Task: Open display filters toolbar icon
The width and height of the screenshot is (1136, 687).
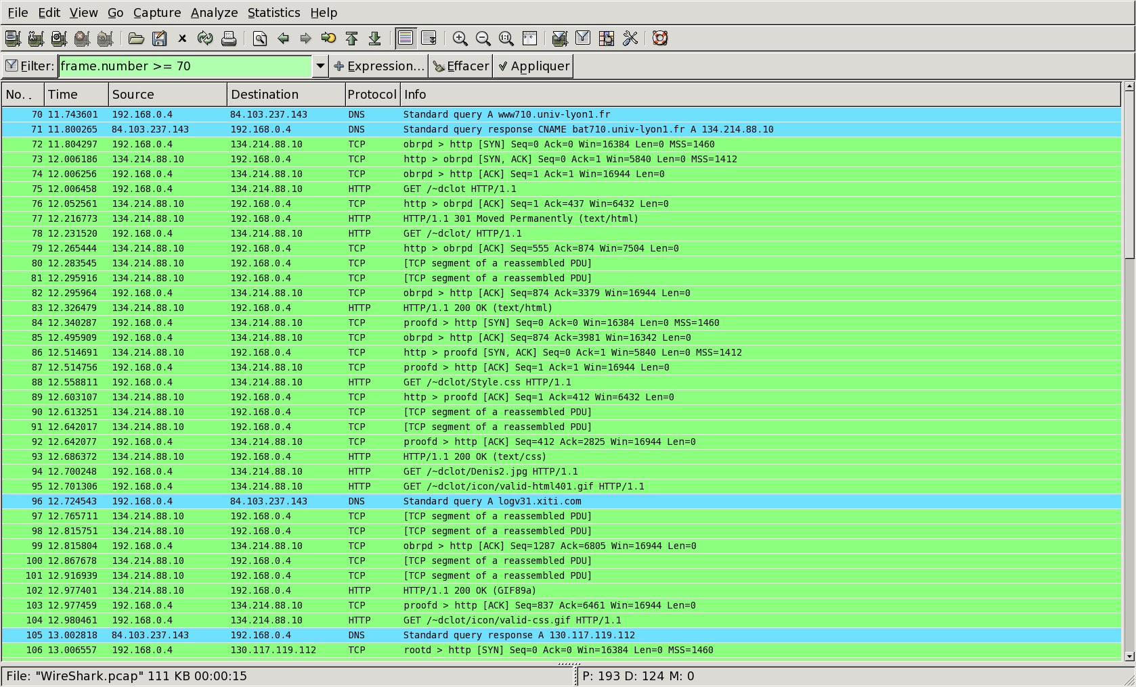Action: pos(583,39)
